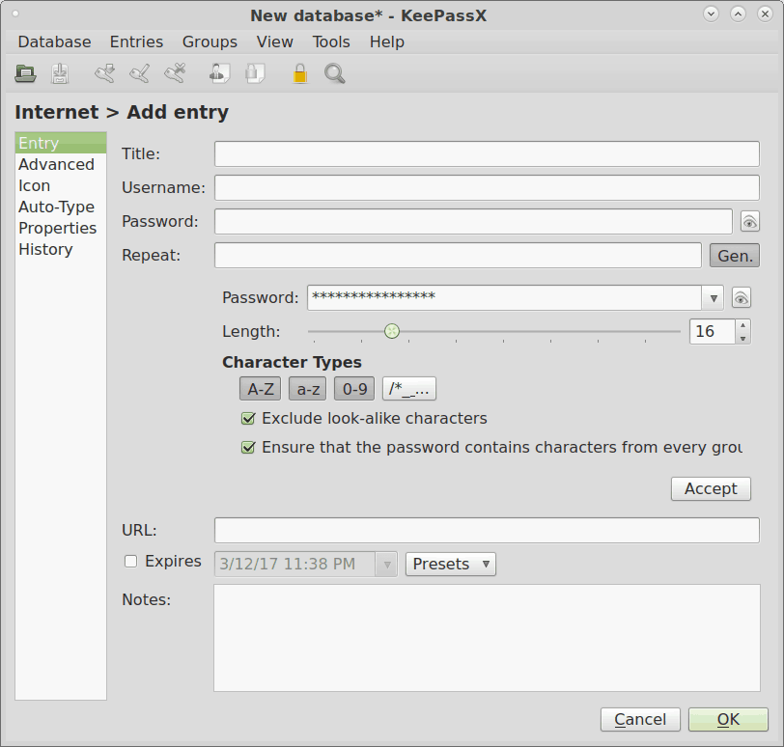The image size is (784, 747).
Task: Select the Entry section in sidebar
Action: click(61, 143)
